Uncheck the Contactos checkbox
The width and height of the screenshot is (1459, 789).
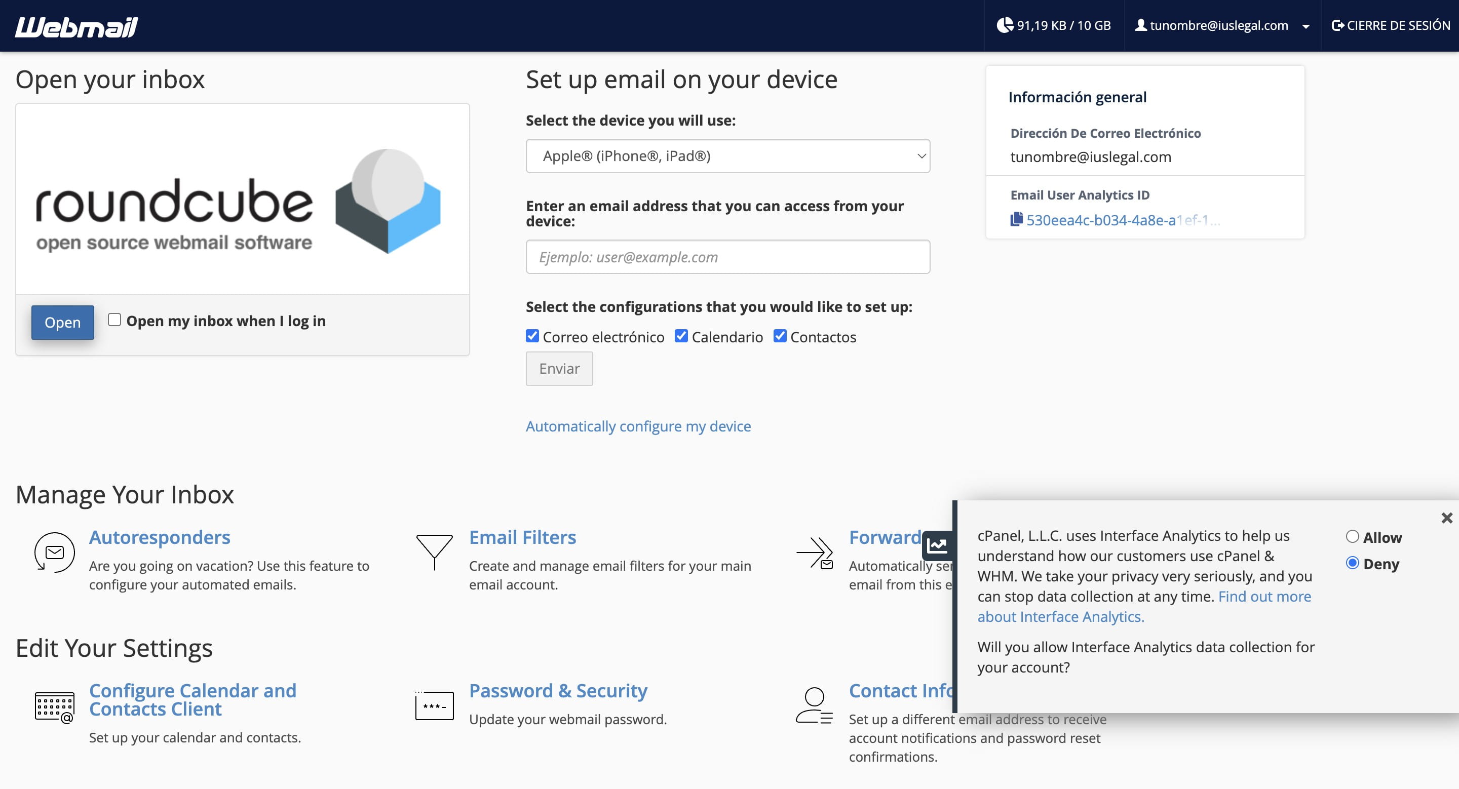pyautogui.click(x=780, y=336)
